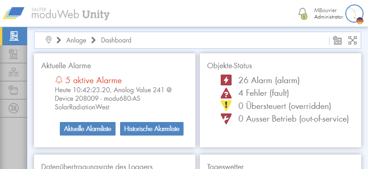Expand the chevron before Anlage
The height and width of the screenshot is (169, 368).
point(58,40)
